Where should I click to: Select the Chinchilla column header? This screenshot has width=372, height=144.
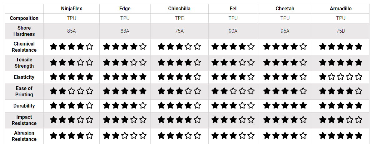click(x=179, y=9)
